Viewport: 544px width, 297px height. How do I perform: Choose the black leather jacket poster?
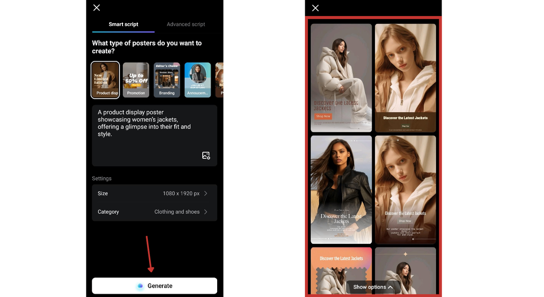[341, 190]
